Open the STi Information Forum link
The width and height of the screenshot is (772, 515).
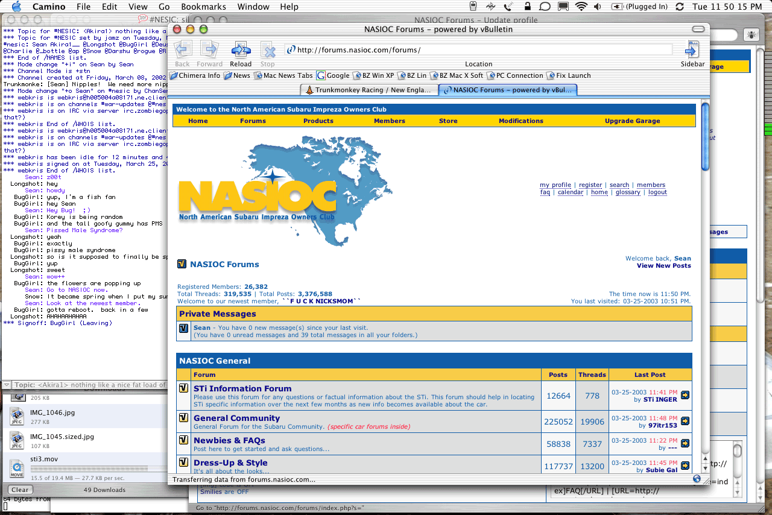click(242, 388)
